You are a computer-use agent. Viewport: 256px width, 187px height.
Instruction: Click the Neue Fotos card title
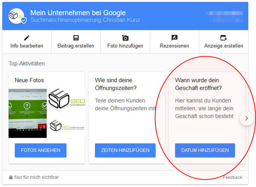tap(30, 80)
